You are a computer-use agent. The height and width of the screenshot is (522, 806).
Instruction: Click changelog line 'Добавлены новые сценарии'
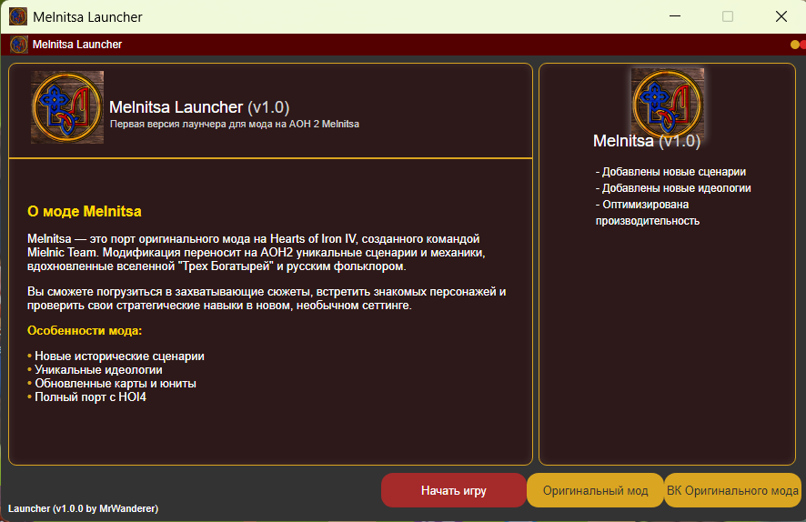click(x=670, y=172)
